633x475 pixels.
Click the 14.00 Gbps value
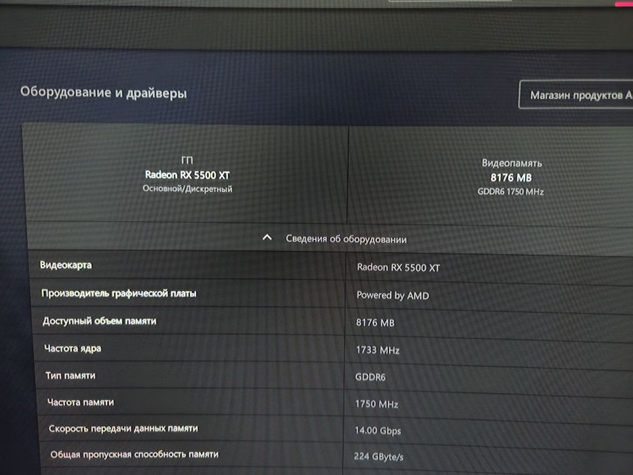tap(378, 431)
